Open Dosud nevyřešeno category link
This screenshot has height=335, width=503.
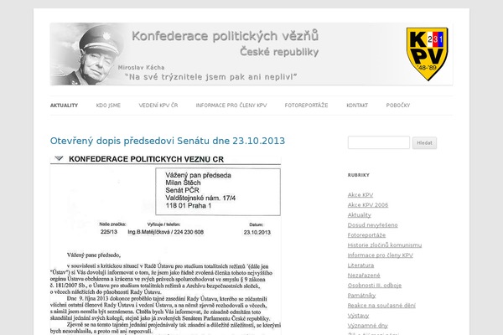(372, 224)
